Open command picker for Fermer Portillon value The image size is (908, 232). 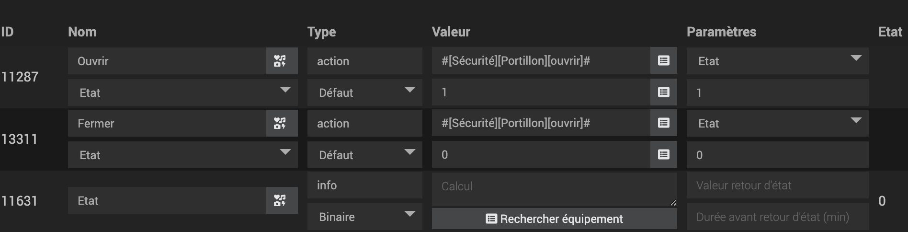663,123
